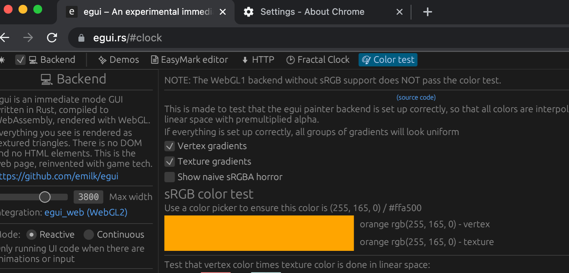This screenshot has height=273, width=569.
Task: Reload the page with the refresh icon
Action: click(x=52, y=37)
